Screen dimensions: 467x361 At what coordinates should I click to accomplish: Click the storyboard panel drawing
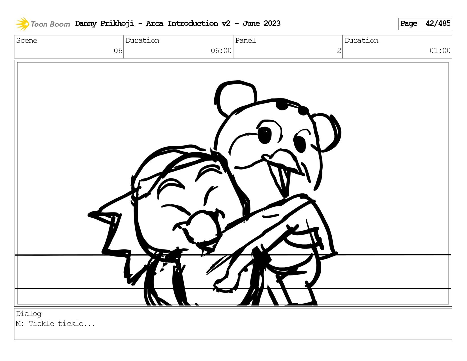click(x=233, y=183)
